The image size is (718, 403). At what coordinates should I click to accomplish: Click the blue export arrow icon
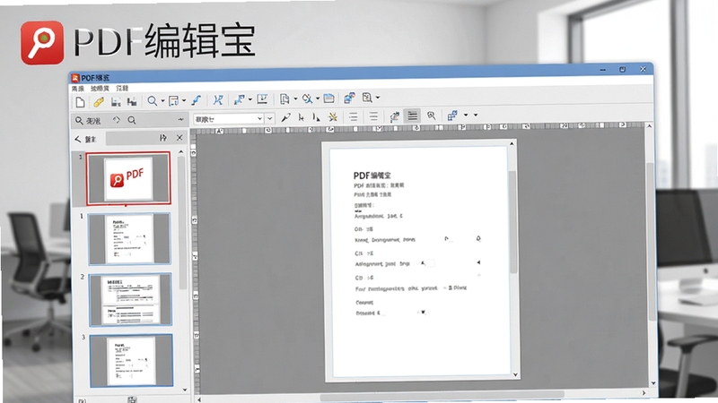(239, 99)
